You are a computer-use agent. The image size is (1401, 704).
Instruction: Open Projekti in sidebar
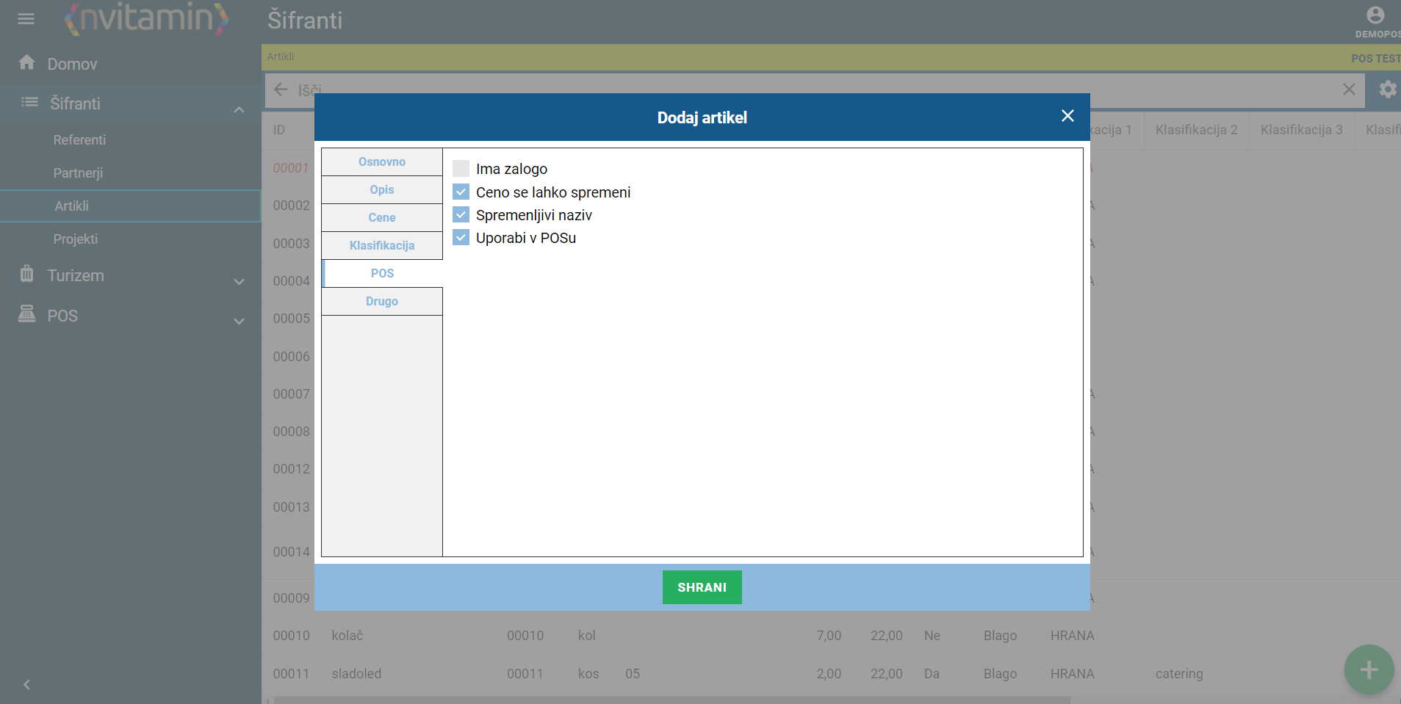pyautogui.click(x=75, y=239)
